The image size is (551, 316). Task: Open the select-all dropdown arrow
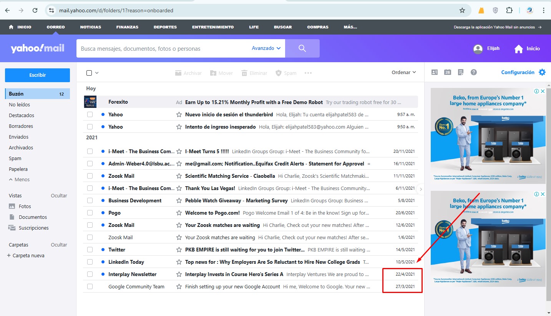[x=97, y=73]
